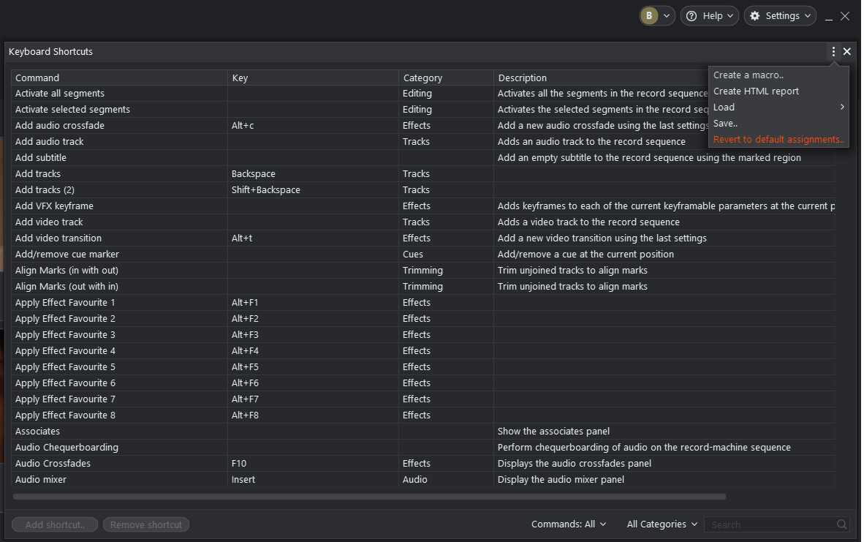The height and width of the screenshot is (542, 864).
Task: Close the Keyboard Shortcuts panel
Action: tap(847, 51)
